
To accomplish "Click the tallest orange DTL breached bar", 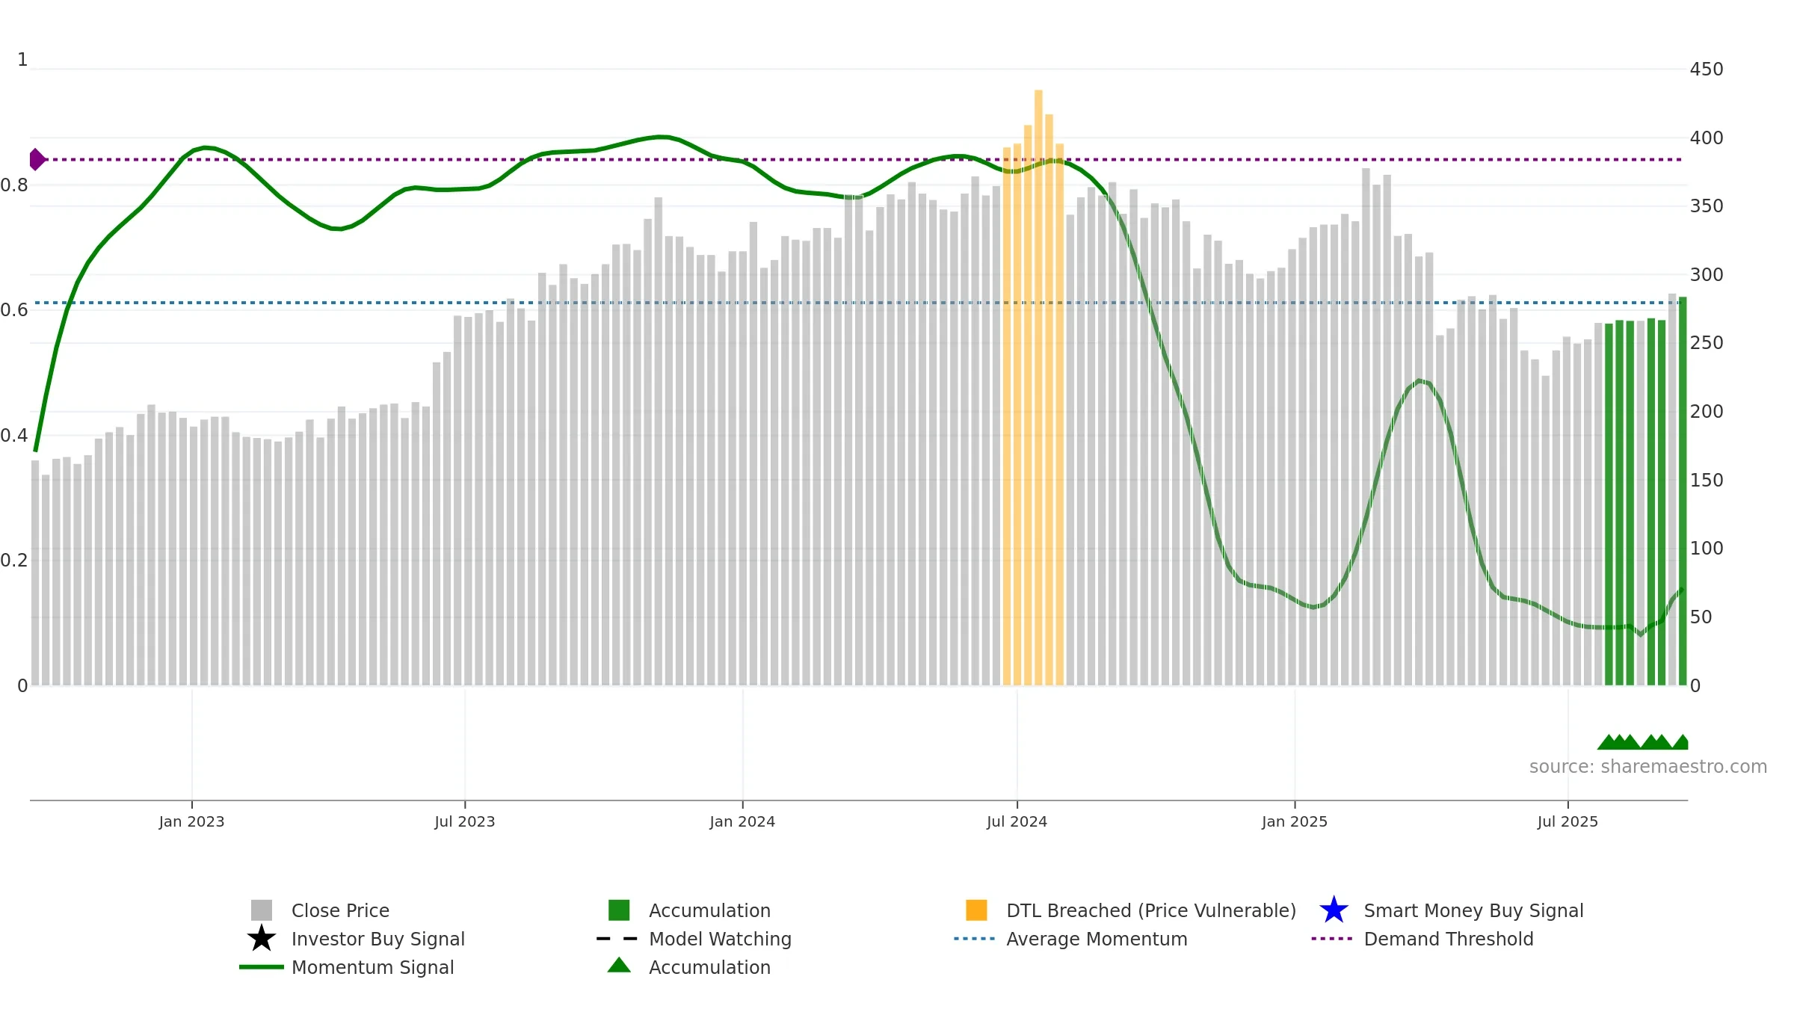I will pos(1038,387).
